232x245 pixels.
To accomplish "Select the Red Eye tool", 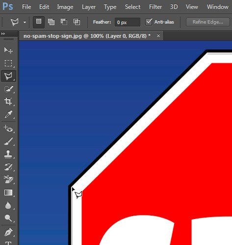I will (x=8, y=129).
